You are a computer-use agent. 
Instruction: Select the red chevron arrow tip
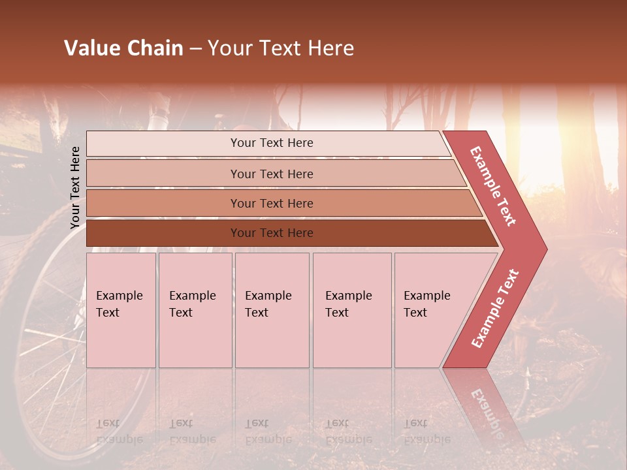click(532, 249)
